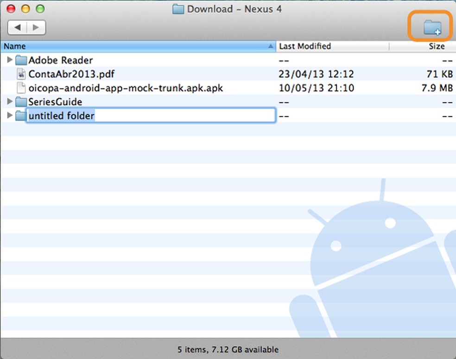Click the 10/05/13 21:10 modified date

(317, 88)
